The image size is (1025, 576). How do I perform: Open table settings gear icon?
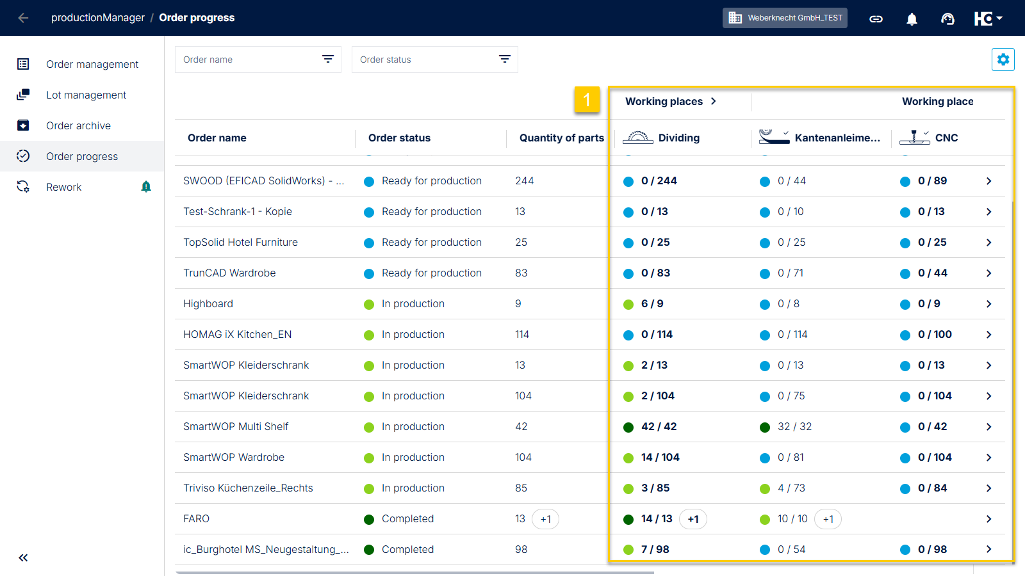(1003, 60)
